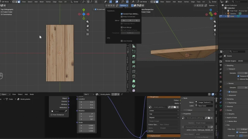248x139 pixels.
Task: Uncheck Correct Face Attributes checkbox
Action: [122, 14]
